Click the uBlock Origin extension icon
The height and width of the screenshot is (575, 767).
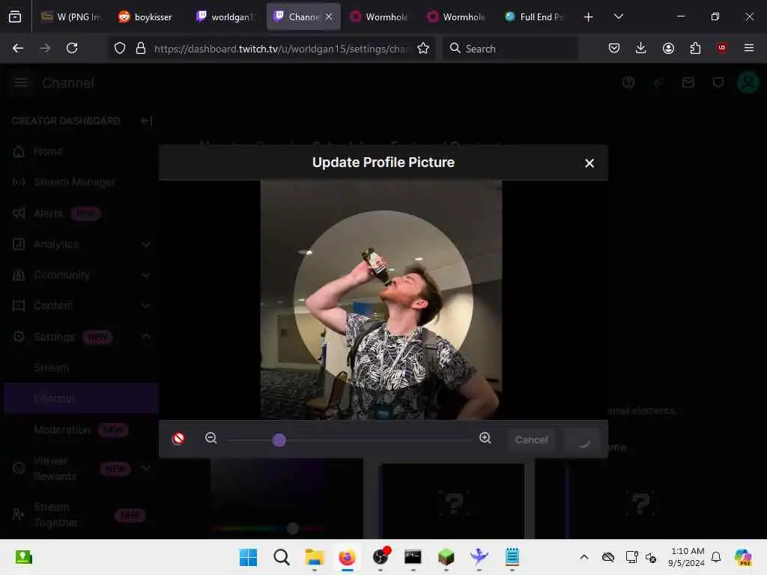pos(722,48)
